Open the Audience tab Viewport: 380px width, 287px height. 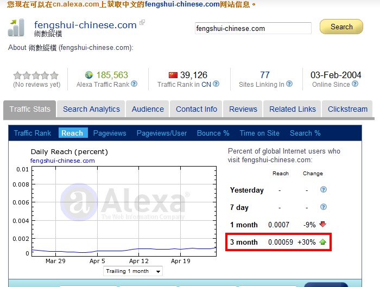click(x=148, y=109)
